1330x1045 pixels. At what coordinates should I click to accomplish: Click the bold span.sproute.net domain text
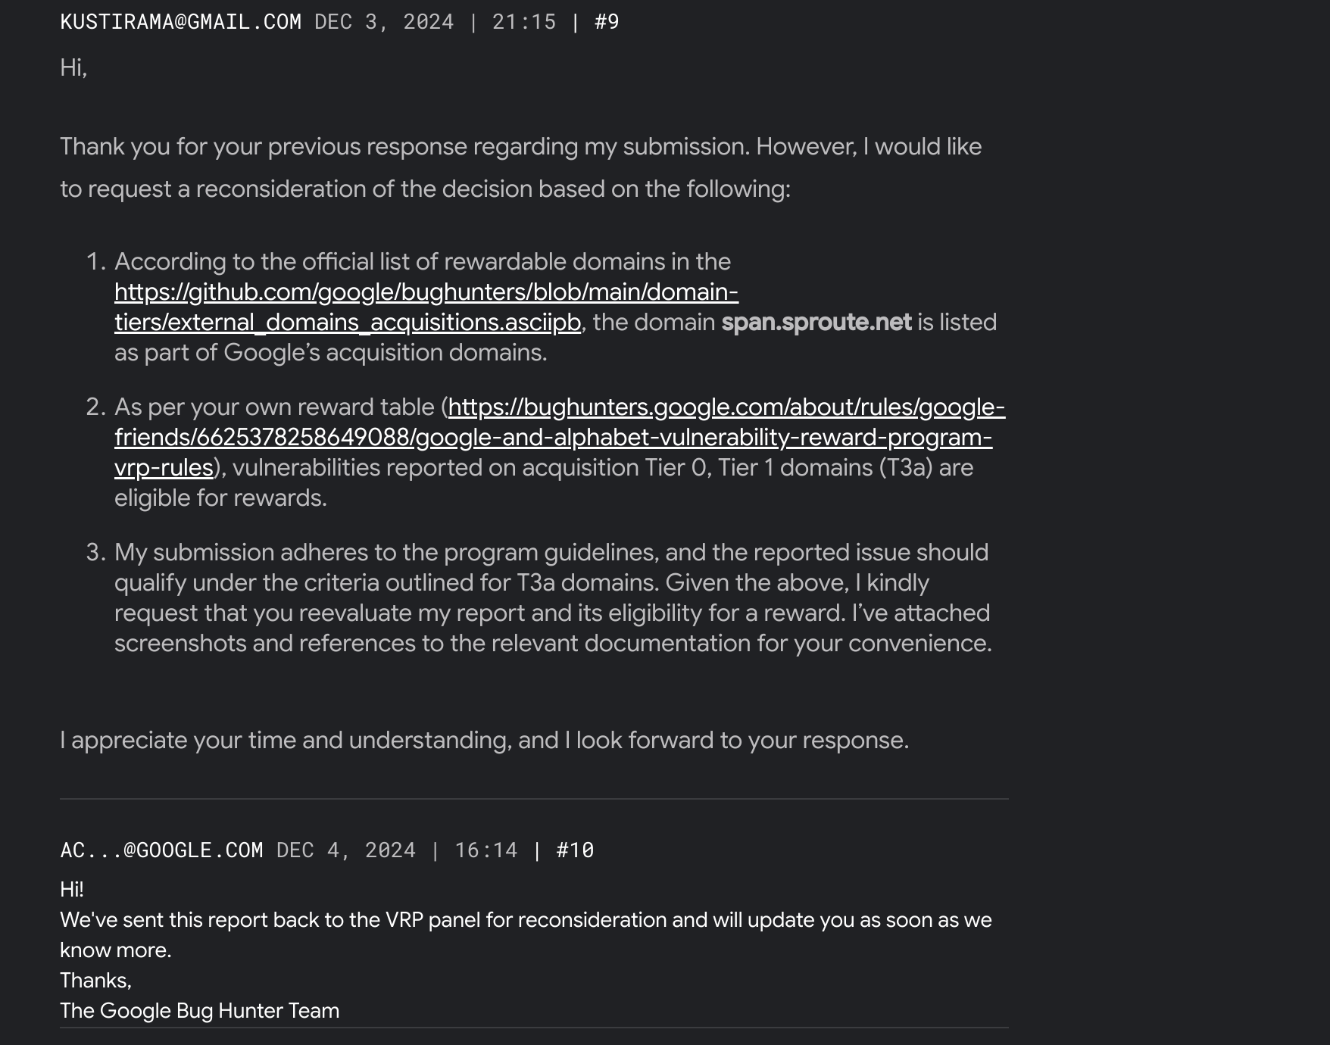tap(816, 323)
